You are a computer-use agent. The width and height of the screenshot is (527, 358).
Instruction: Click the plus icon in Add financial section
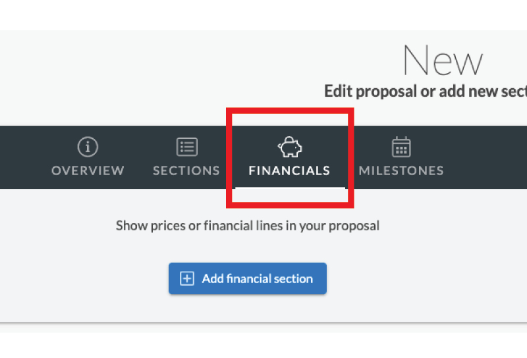187,278
